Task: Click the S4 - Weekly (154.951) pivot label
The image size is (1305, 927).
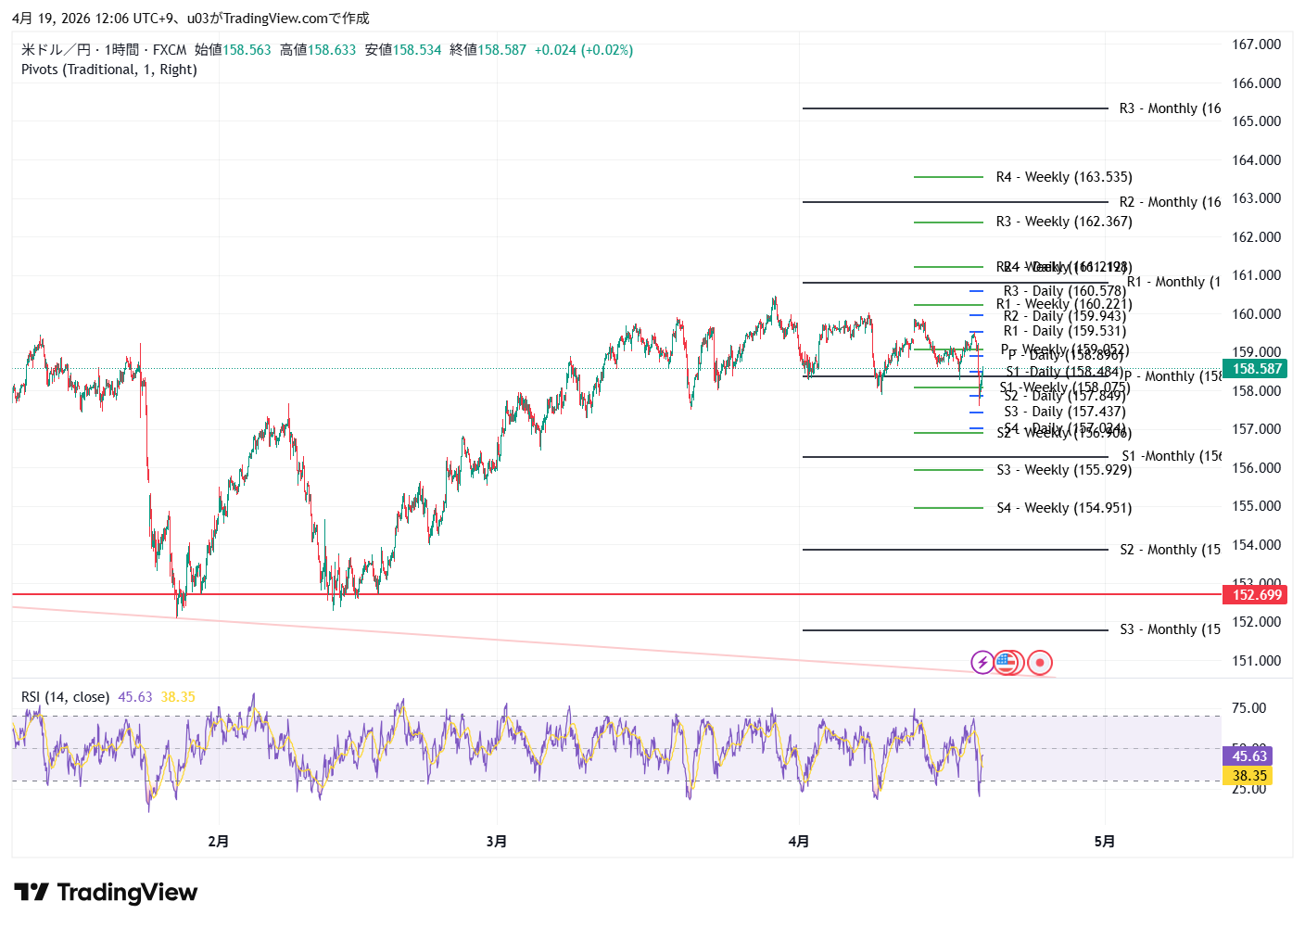Action: point(1063,508)
